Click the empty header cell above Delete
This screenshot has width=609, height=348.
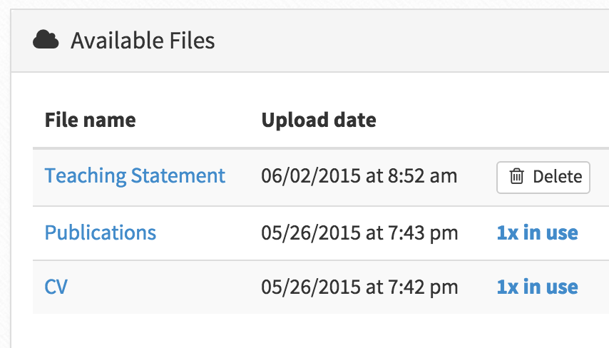click(x=542, y=120)
